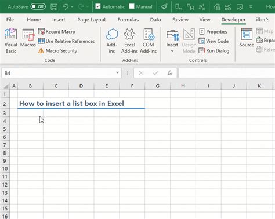Toggle Design Mode
Screen dimensions: 275x219
tap(189, 41)
